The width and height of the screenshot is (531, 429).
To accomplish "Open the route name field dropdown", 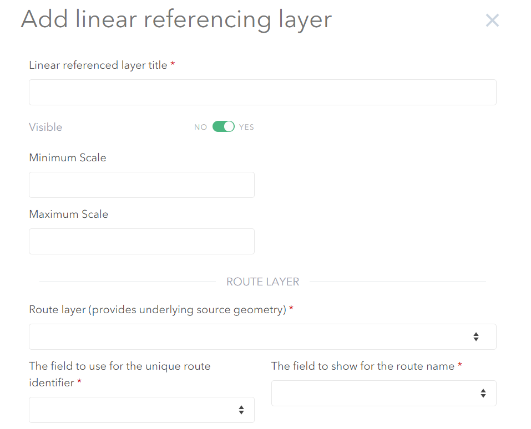I will click(383, 393).
